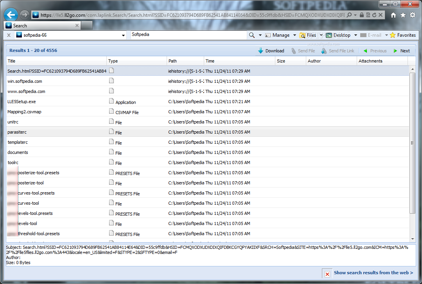The width and height of the screenshot is (422, 284).
Task: Select the documents file row
Action: pyautogui.click(x=208, y=152)
